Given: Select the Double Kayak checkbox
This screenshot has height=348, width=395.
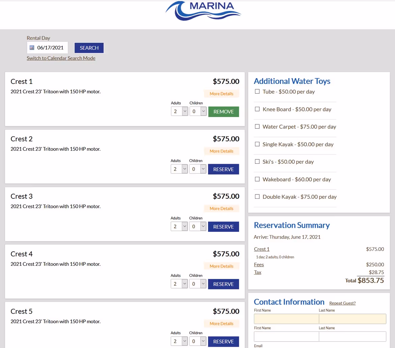Looking at the screenshot, I should coord(257,196).
